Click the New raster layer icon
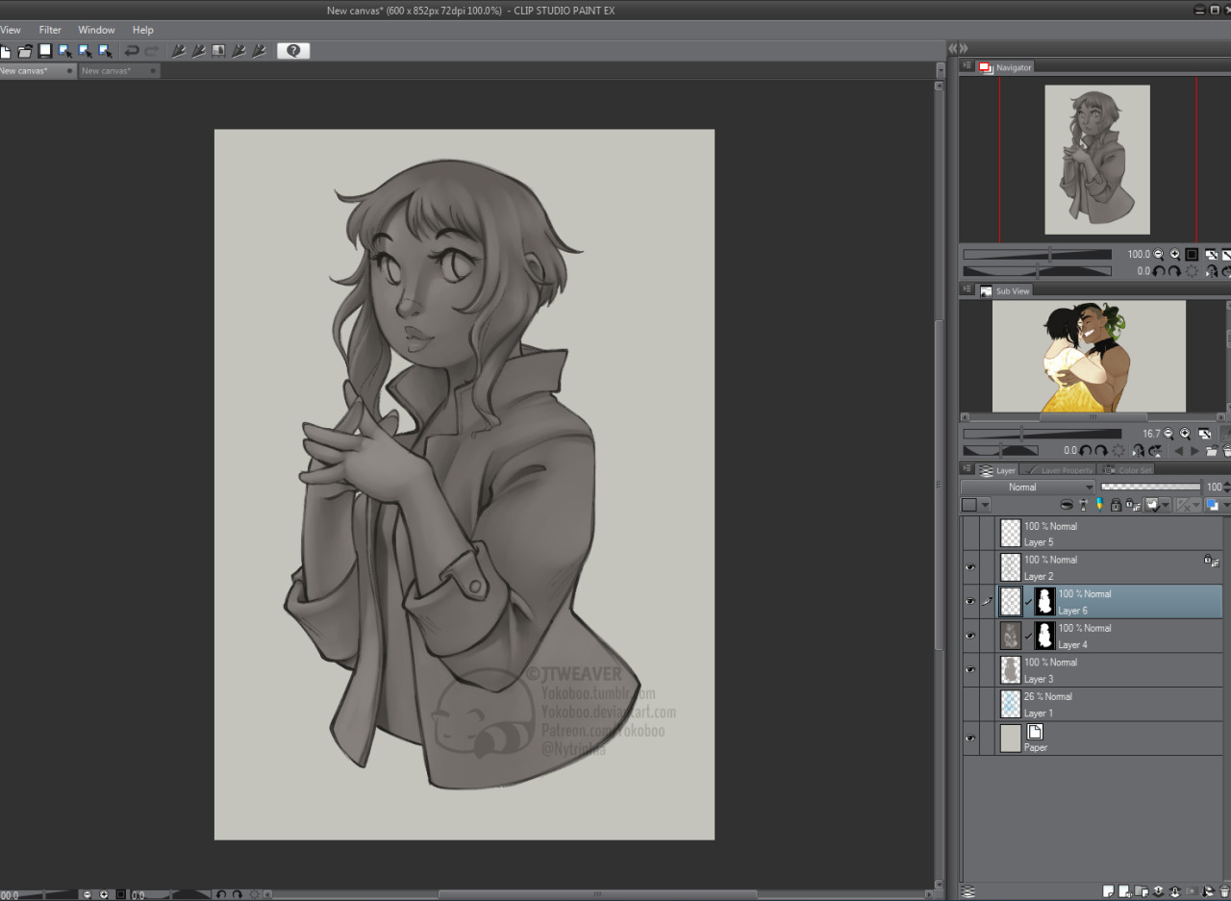The width and height of the screenshot is (1231, 901). click(1108, 891)
